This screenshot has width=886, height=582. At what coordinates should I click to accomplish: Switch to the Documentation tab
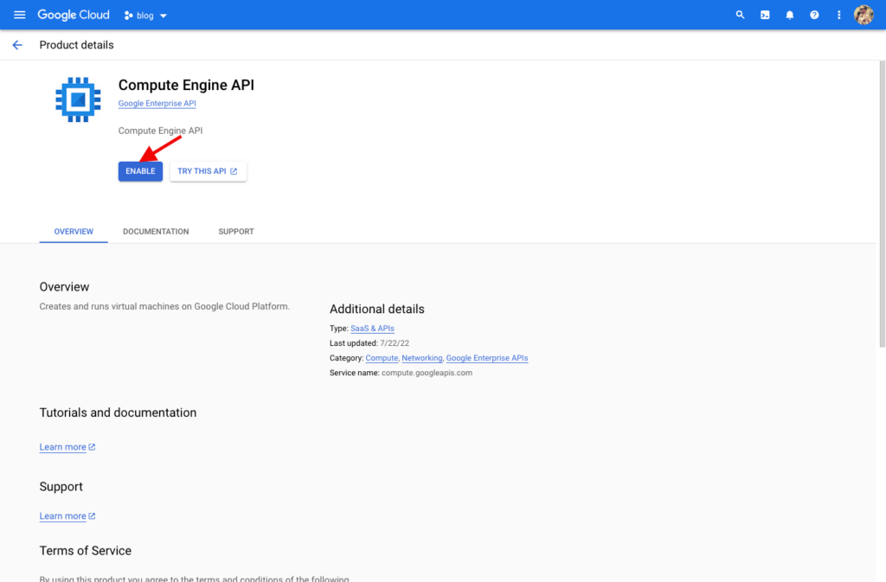pyautogui.click(x=156, y=232)
